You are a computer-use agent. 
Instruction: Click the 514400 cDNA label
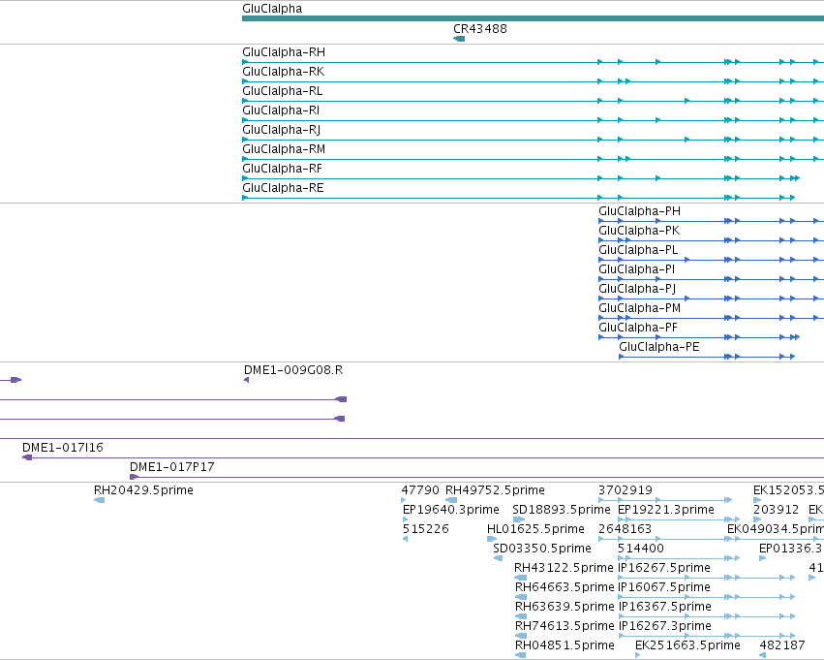tap(641, 549)
